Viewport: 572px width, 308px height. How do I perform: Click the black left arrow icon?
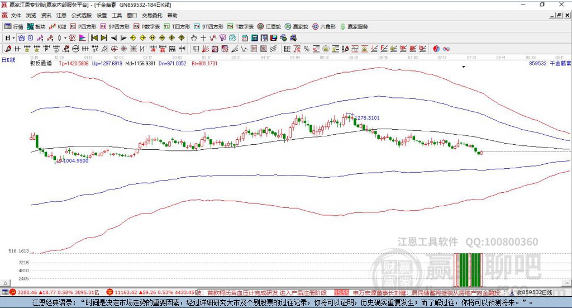pyautogui.click(x=114, y=38)
